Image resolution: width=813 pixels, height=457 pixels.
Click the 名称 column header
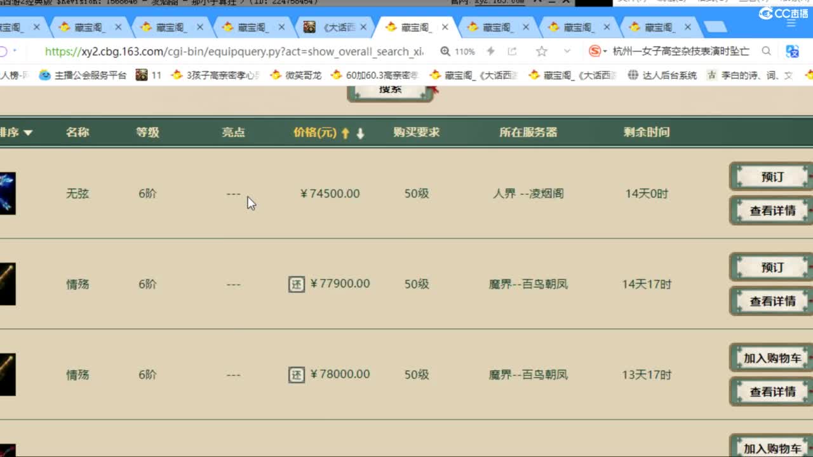pos(77,132)
